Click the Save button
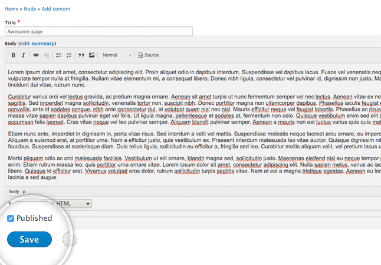 (x=29, y=240)
